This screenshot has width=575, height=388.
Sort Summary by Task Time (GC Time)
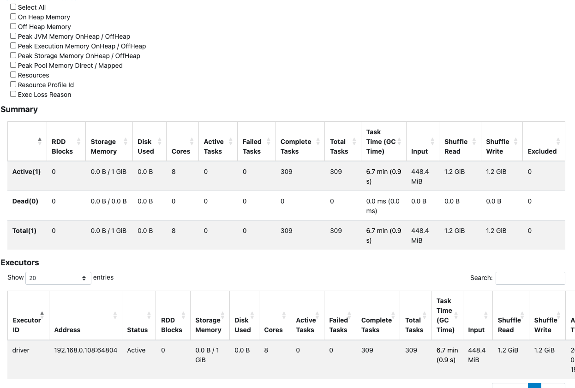click(x=381, y=142)
